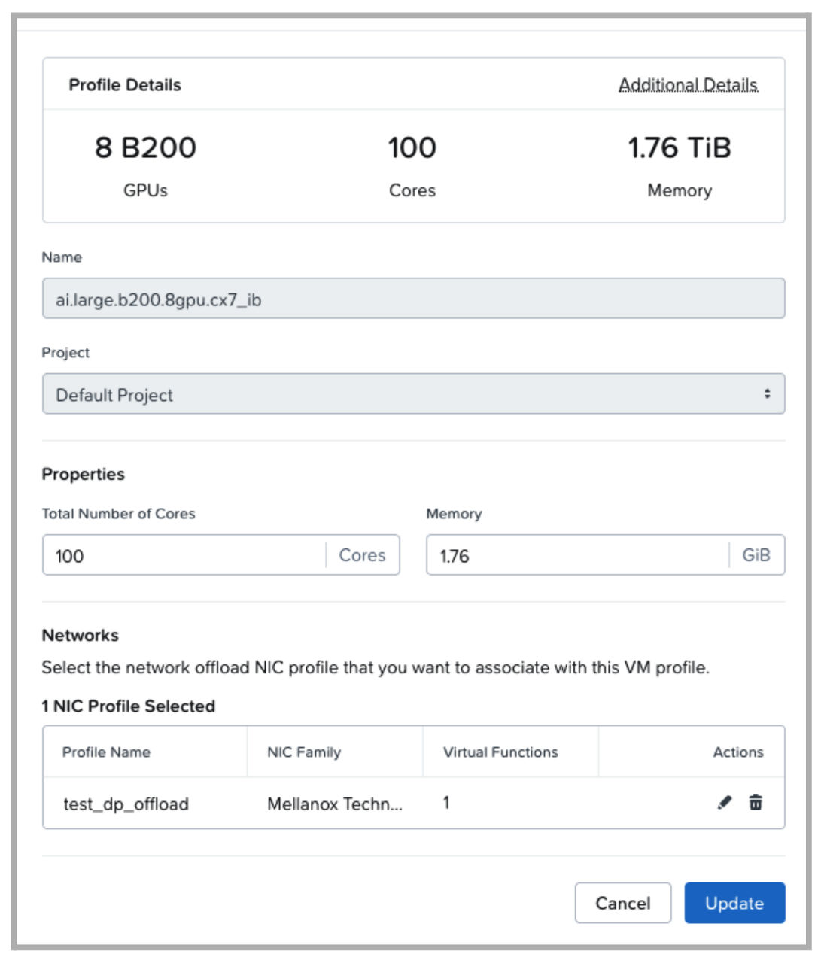Click the Actions column header
This screenshot has height=963, width=824.
click(x=738, y=752)
